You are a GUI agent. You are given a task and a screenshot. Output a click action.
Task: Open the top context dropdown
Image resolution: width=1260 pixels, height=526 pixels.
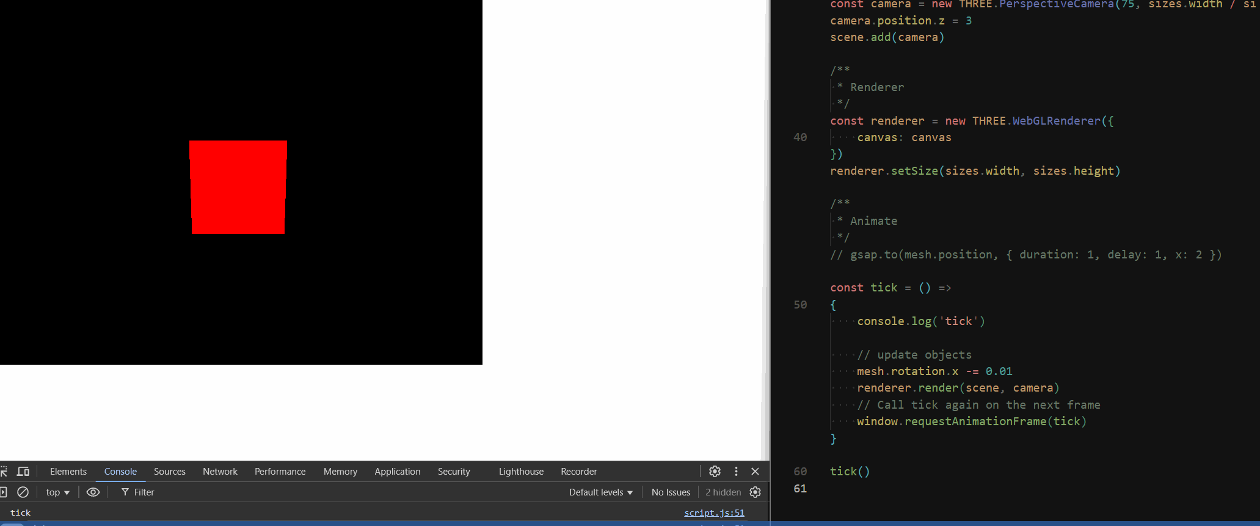pyautogui.click(x=57, y=492)
